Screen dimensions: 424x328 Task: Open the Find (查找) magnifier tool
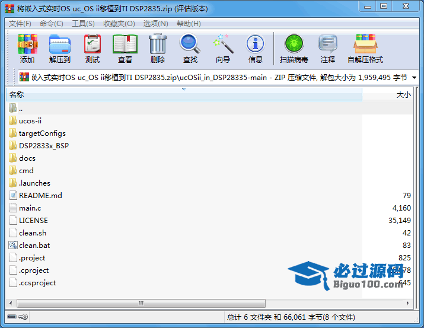pos(190,43)
